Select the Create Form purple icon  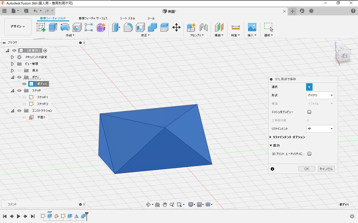101,27
